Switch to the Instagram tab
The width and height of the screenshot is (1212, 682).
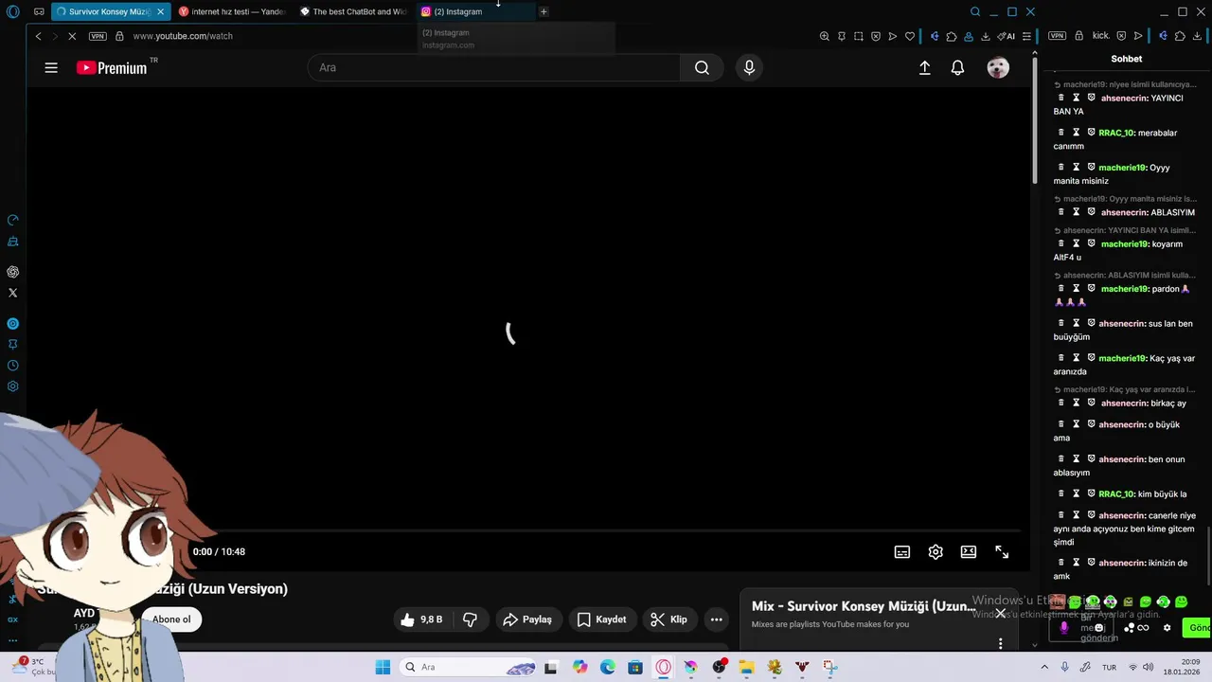tap(475, 11)
